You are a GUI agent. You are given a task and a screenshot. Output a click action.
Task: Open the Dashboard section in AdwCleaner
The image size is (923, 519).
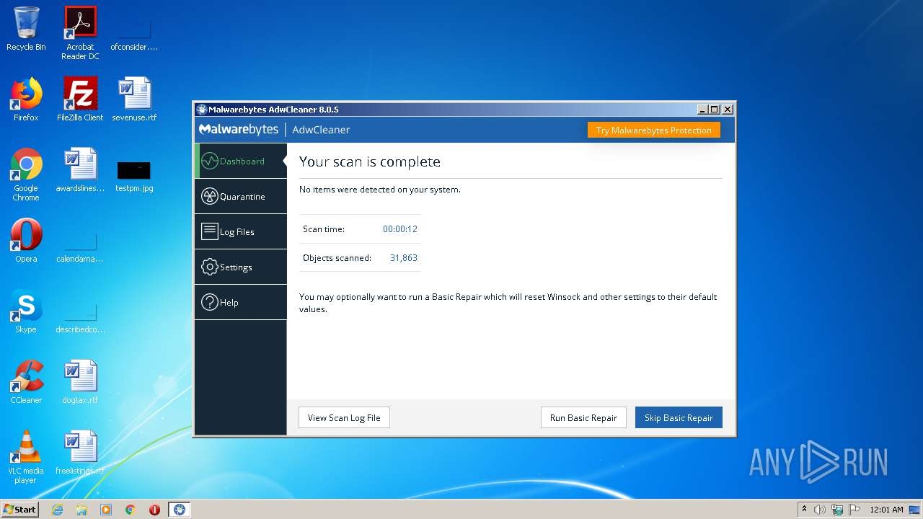click(x=241, y=161)
